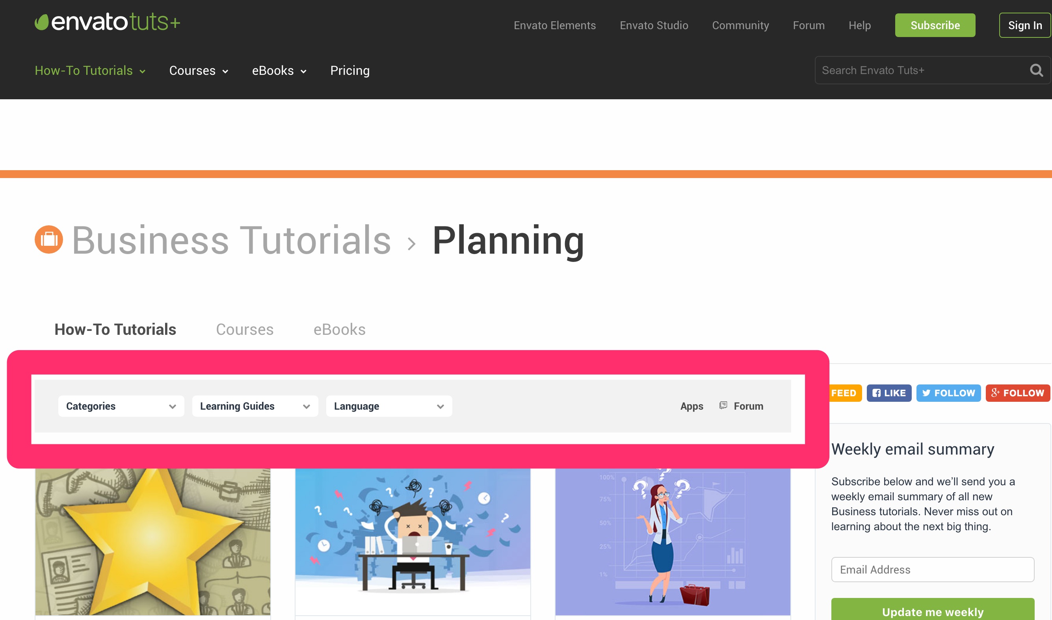Expand the Learning Guides dropdown

coord(255,406)
